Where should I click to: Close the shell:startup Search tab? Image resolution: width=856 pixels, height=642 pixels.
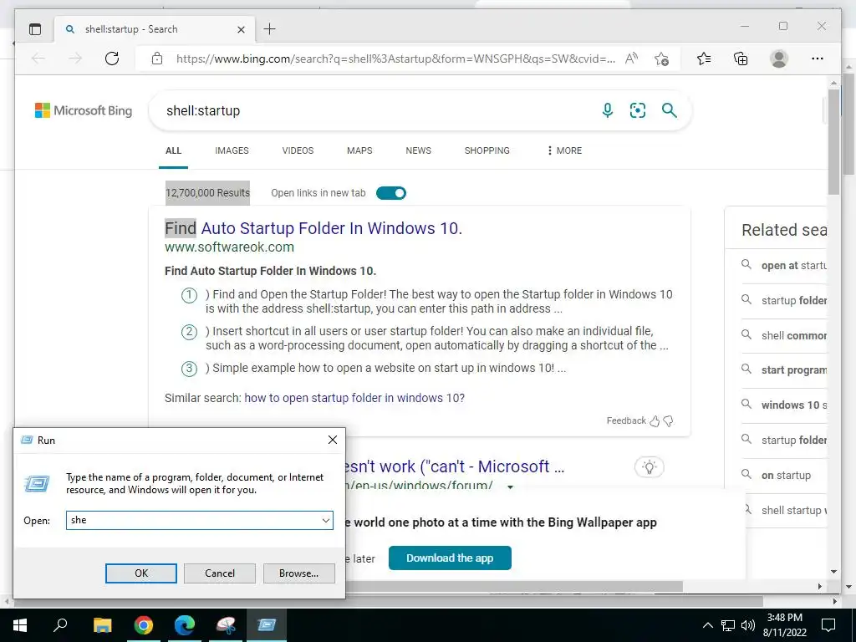[241, 29]
